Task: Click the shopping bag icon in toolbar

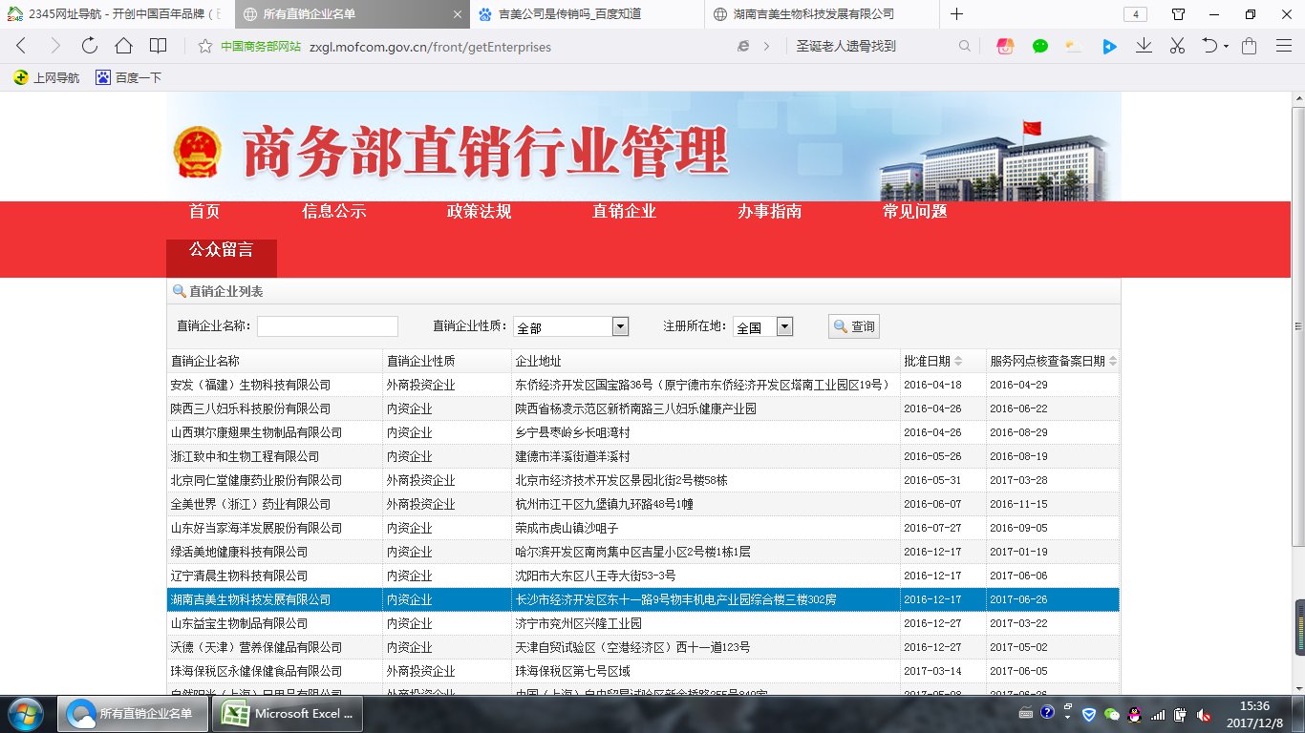Action: [1249, 46]
